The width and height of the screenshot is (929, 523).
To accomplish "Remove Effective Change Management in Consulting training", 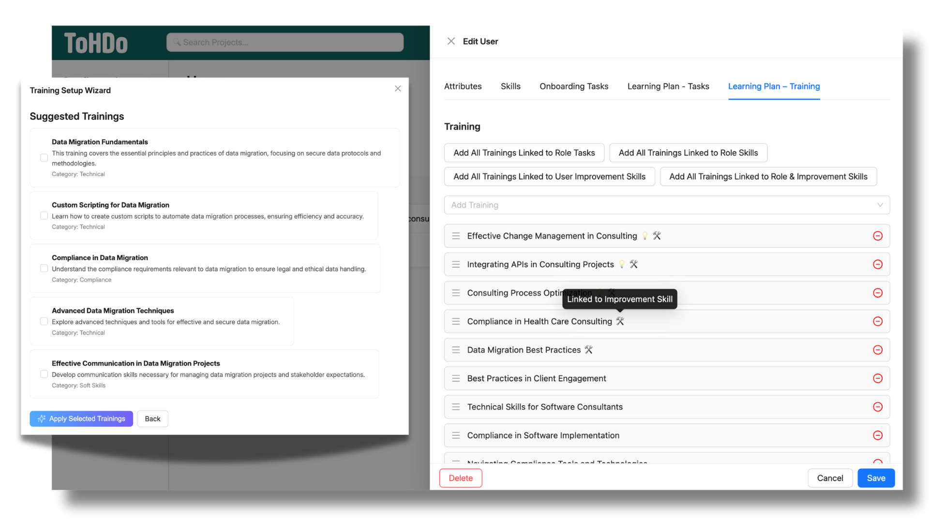I will [878, 236].
